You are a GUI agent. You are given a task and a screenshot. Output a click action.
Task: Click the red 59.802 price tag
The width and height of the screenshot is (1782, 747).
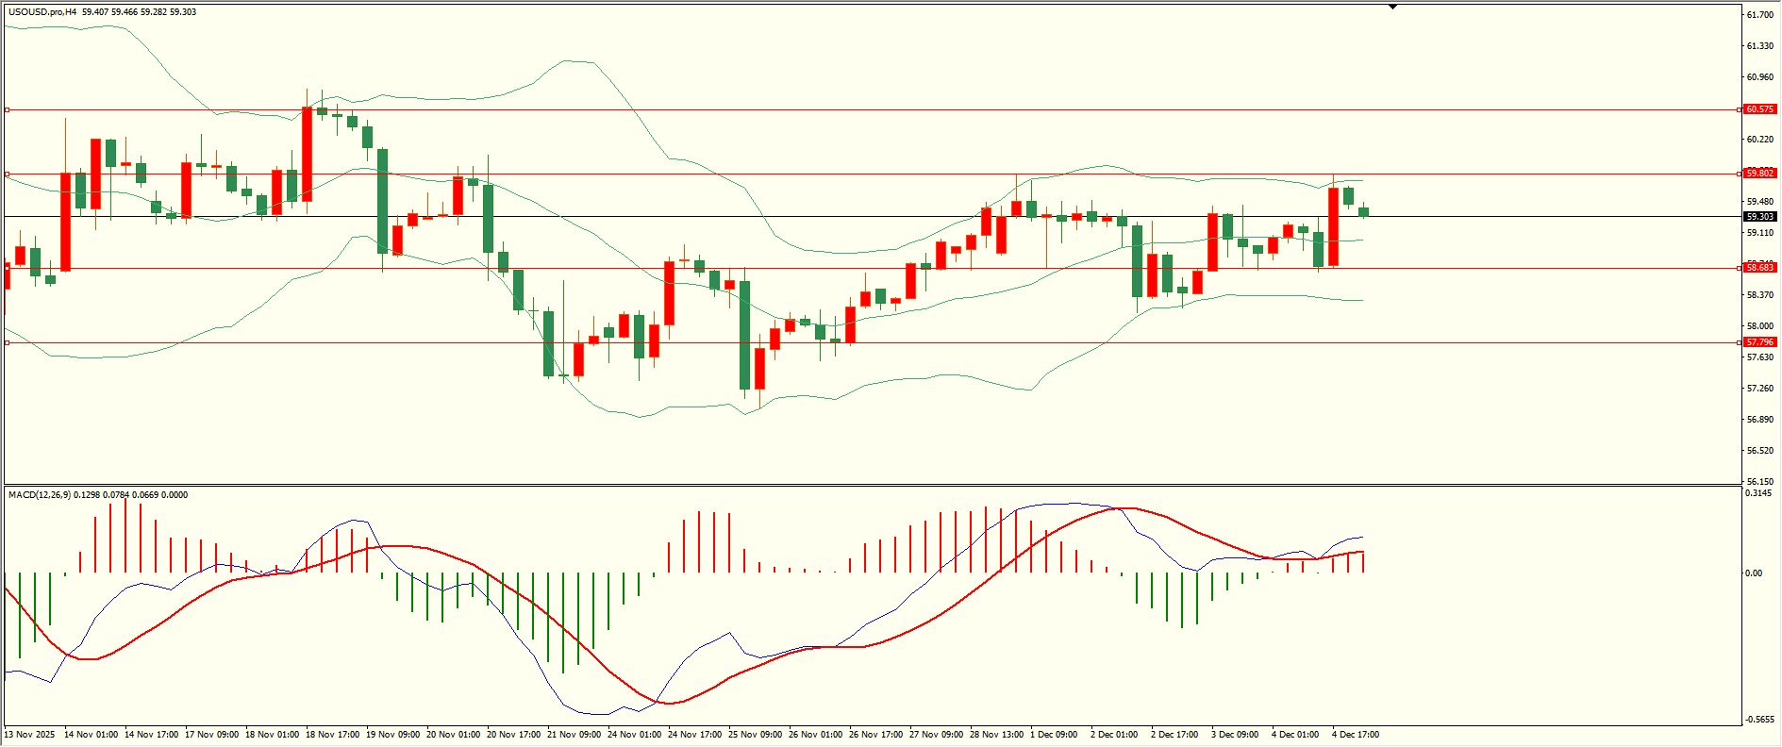1759,174
